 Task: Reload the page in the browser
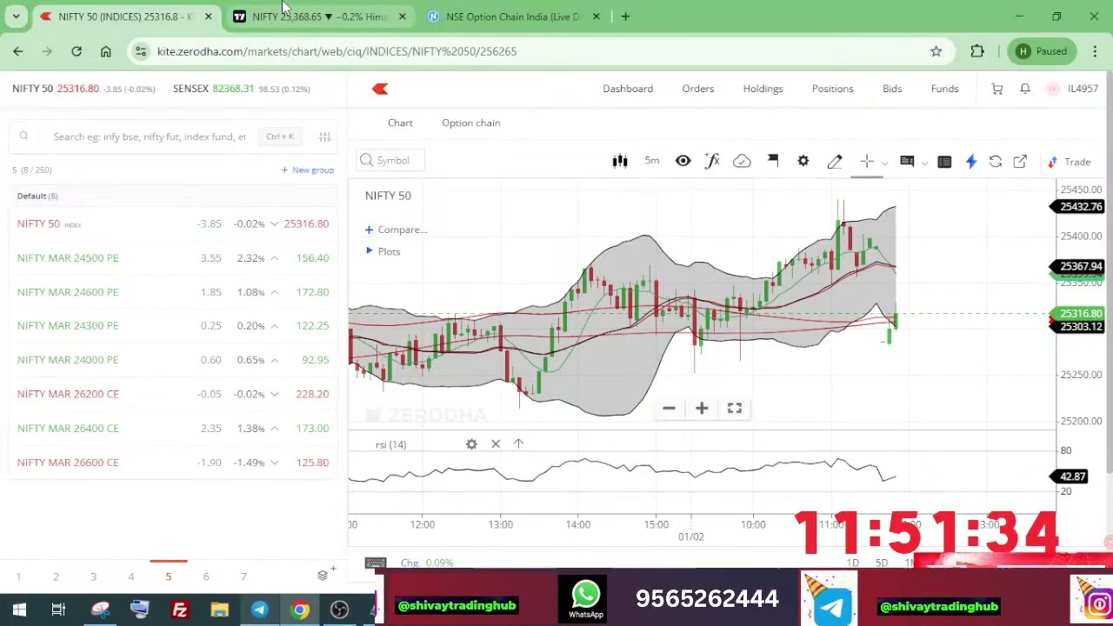pyautogui.click(x=77, y=51)
